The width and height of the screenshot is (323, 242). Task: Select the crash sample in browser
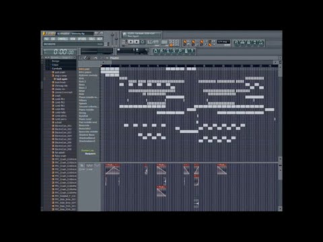(58, 95)
